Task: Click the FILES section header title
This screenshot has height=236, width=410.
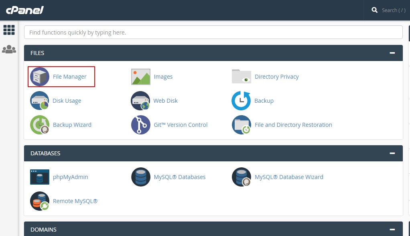Action: click(x=37, y=53)
